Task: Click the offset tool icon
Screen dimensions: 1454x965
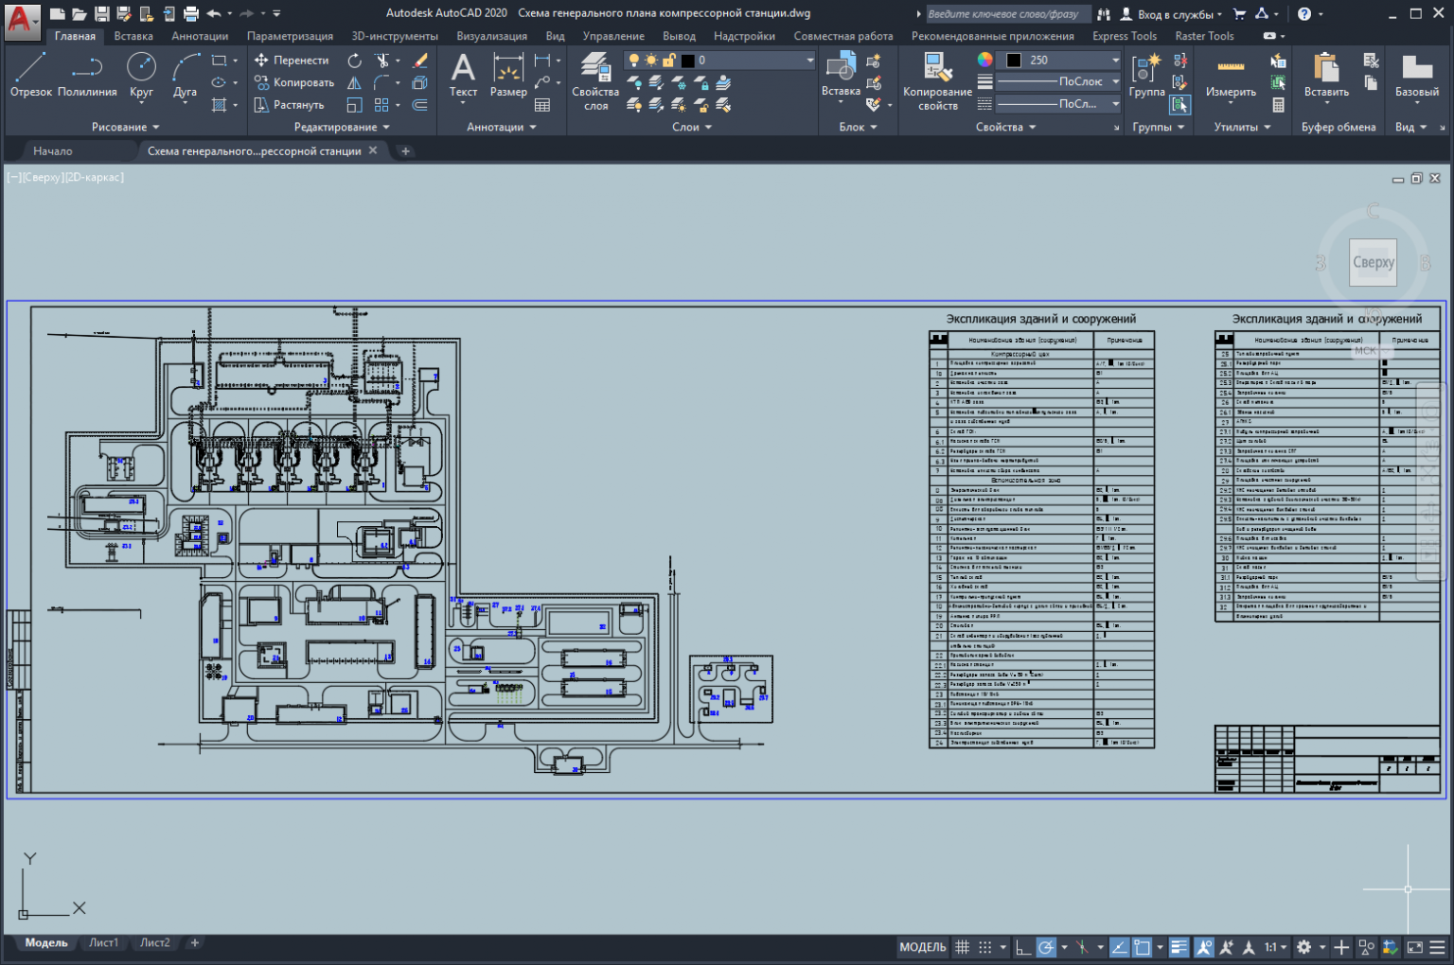Action: tap(420, 105)
